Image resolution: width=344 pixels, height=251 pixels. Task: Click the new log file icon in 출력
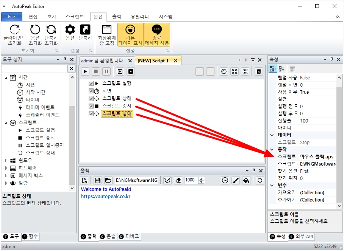coord(84,180)
